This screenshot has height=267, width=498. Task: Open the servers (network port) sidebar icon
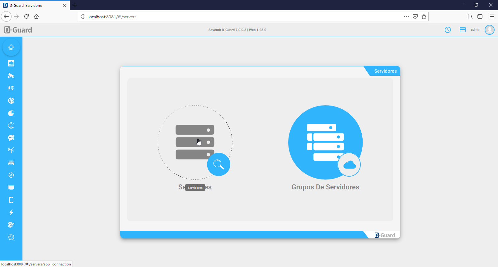[11, 63]
